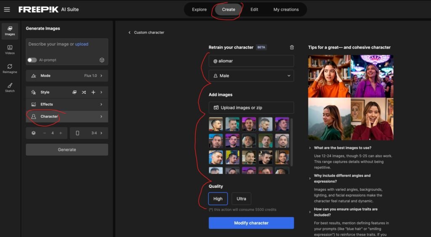431x237 pixels.
Task: Click the character name field @ aliomar
Action: (x=251, y=61)
